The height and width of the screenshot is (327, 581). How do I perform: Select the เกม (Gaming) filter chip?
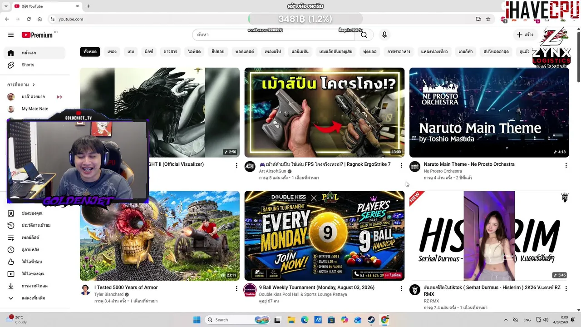point(131,51)
